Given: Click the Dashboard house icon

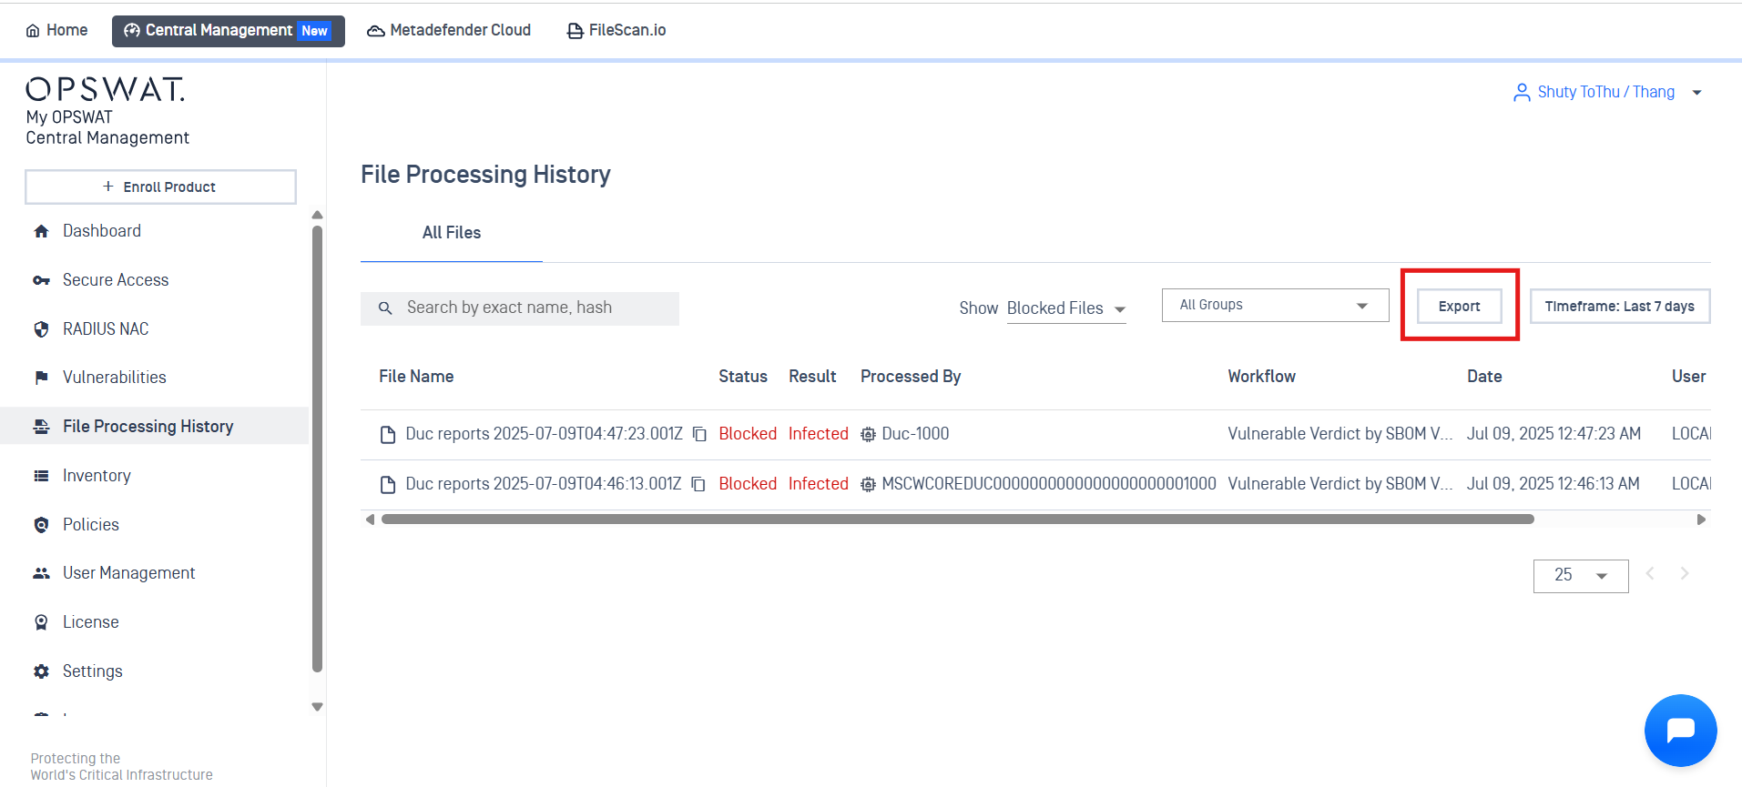Looking at the screenshot, I should tap(41, 231).
